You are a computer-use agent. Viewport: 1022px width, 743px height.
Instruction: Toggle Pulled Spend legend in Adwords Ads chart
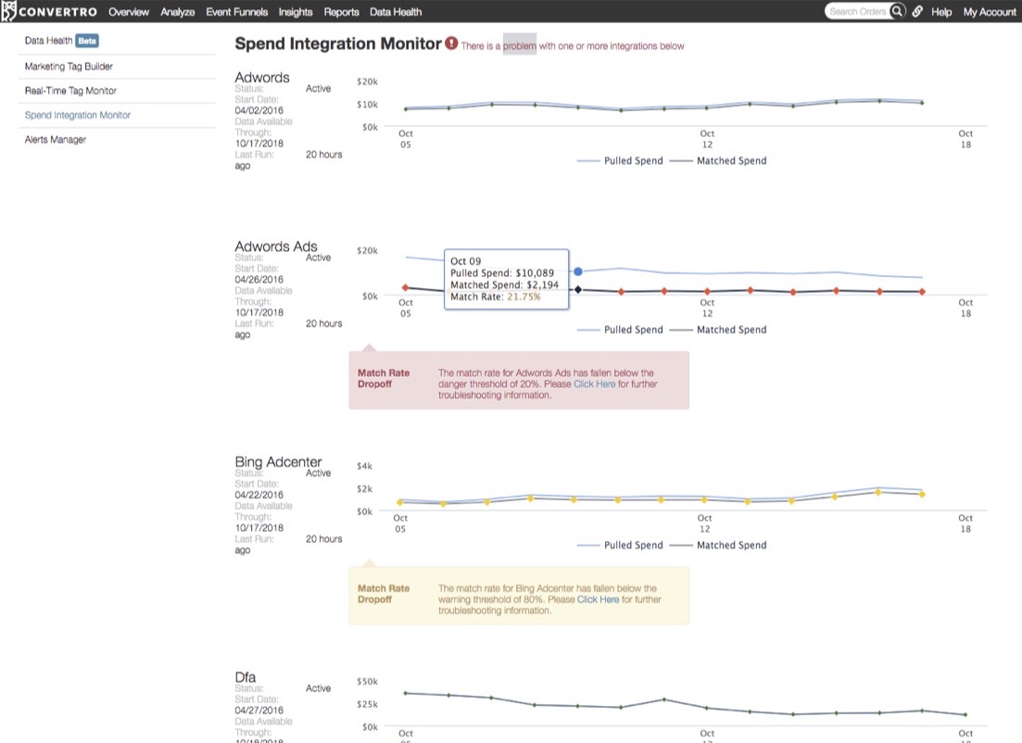620,330
